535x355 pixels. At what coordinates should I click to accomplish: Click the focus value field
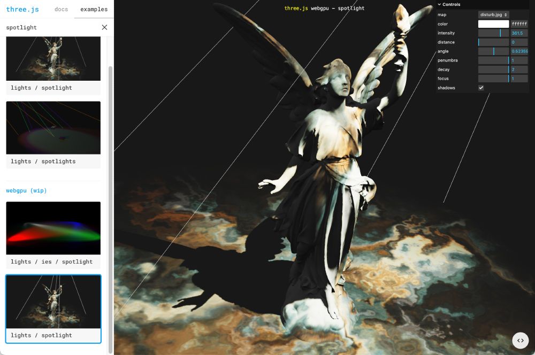519,79
